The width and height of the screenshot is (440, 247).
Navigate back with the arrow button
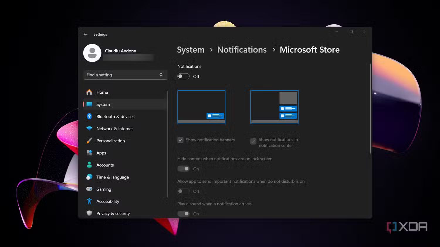[85, 34]
